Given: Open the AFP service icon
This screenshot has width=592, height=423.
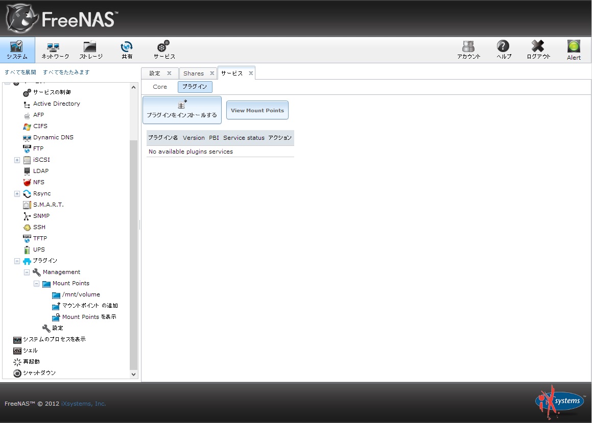Looking at the screenshot, I should (x=27, y=115).
